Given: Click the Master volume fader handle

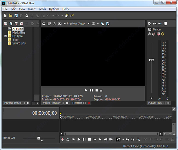Looking at the screenshot, I should click(x=152, y=60).
